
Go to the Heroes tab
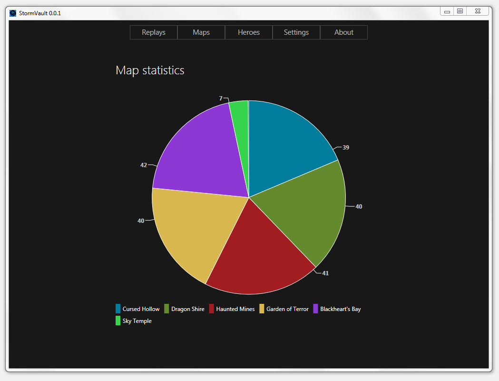click(x=249, y=32)
